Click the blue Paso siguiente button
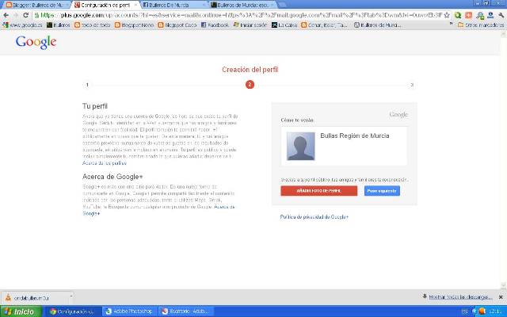The height and width of the screenshot is (317, 507). pos(382,191)
